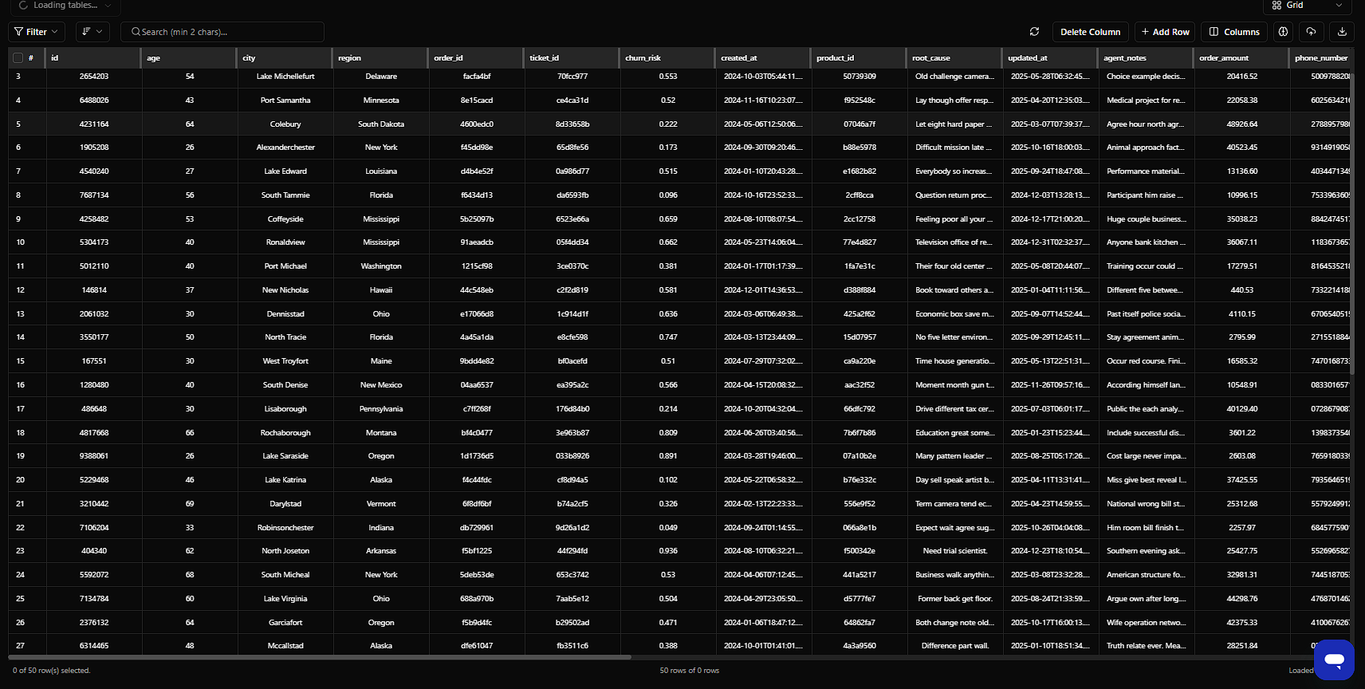Click the sort order icon

pyautogui.click(x=86, y=32)
